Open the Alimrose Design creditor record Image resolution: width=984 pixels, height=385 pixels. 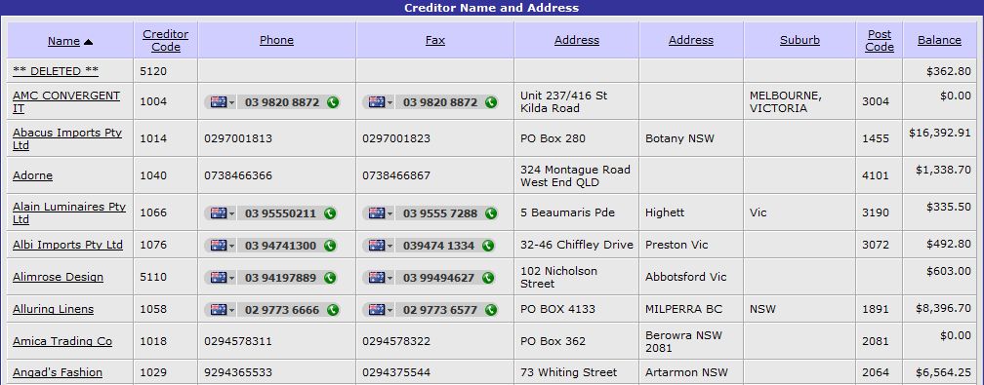click(x=58, y=277)
